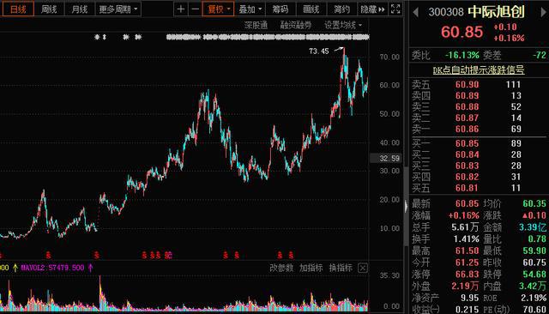
Task: Click 换指标 to change indicator
Action: coord(341,269)
